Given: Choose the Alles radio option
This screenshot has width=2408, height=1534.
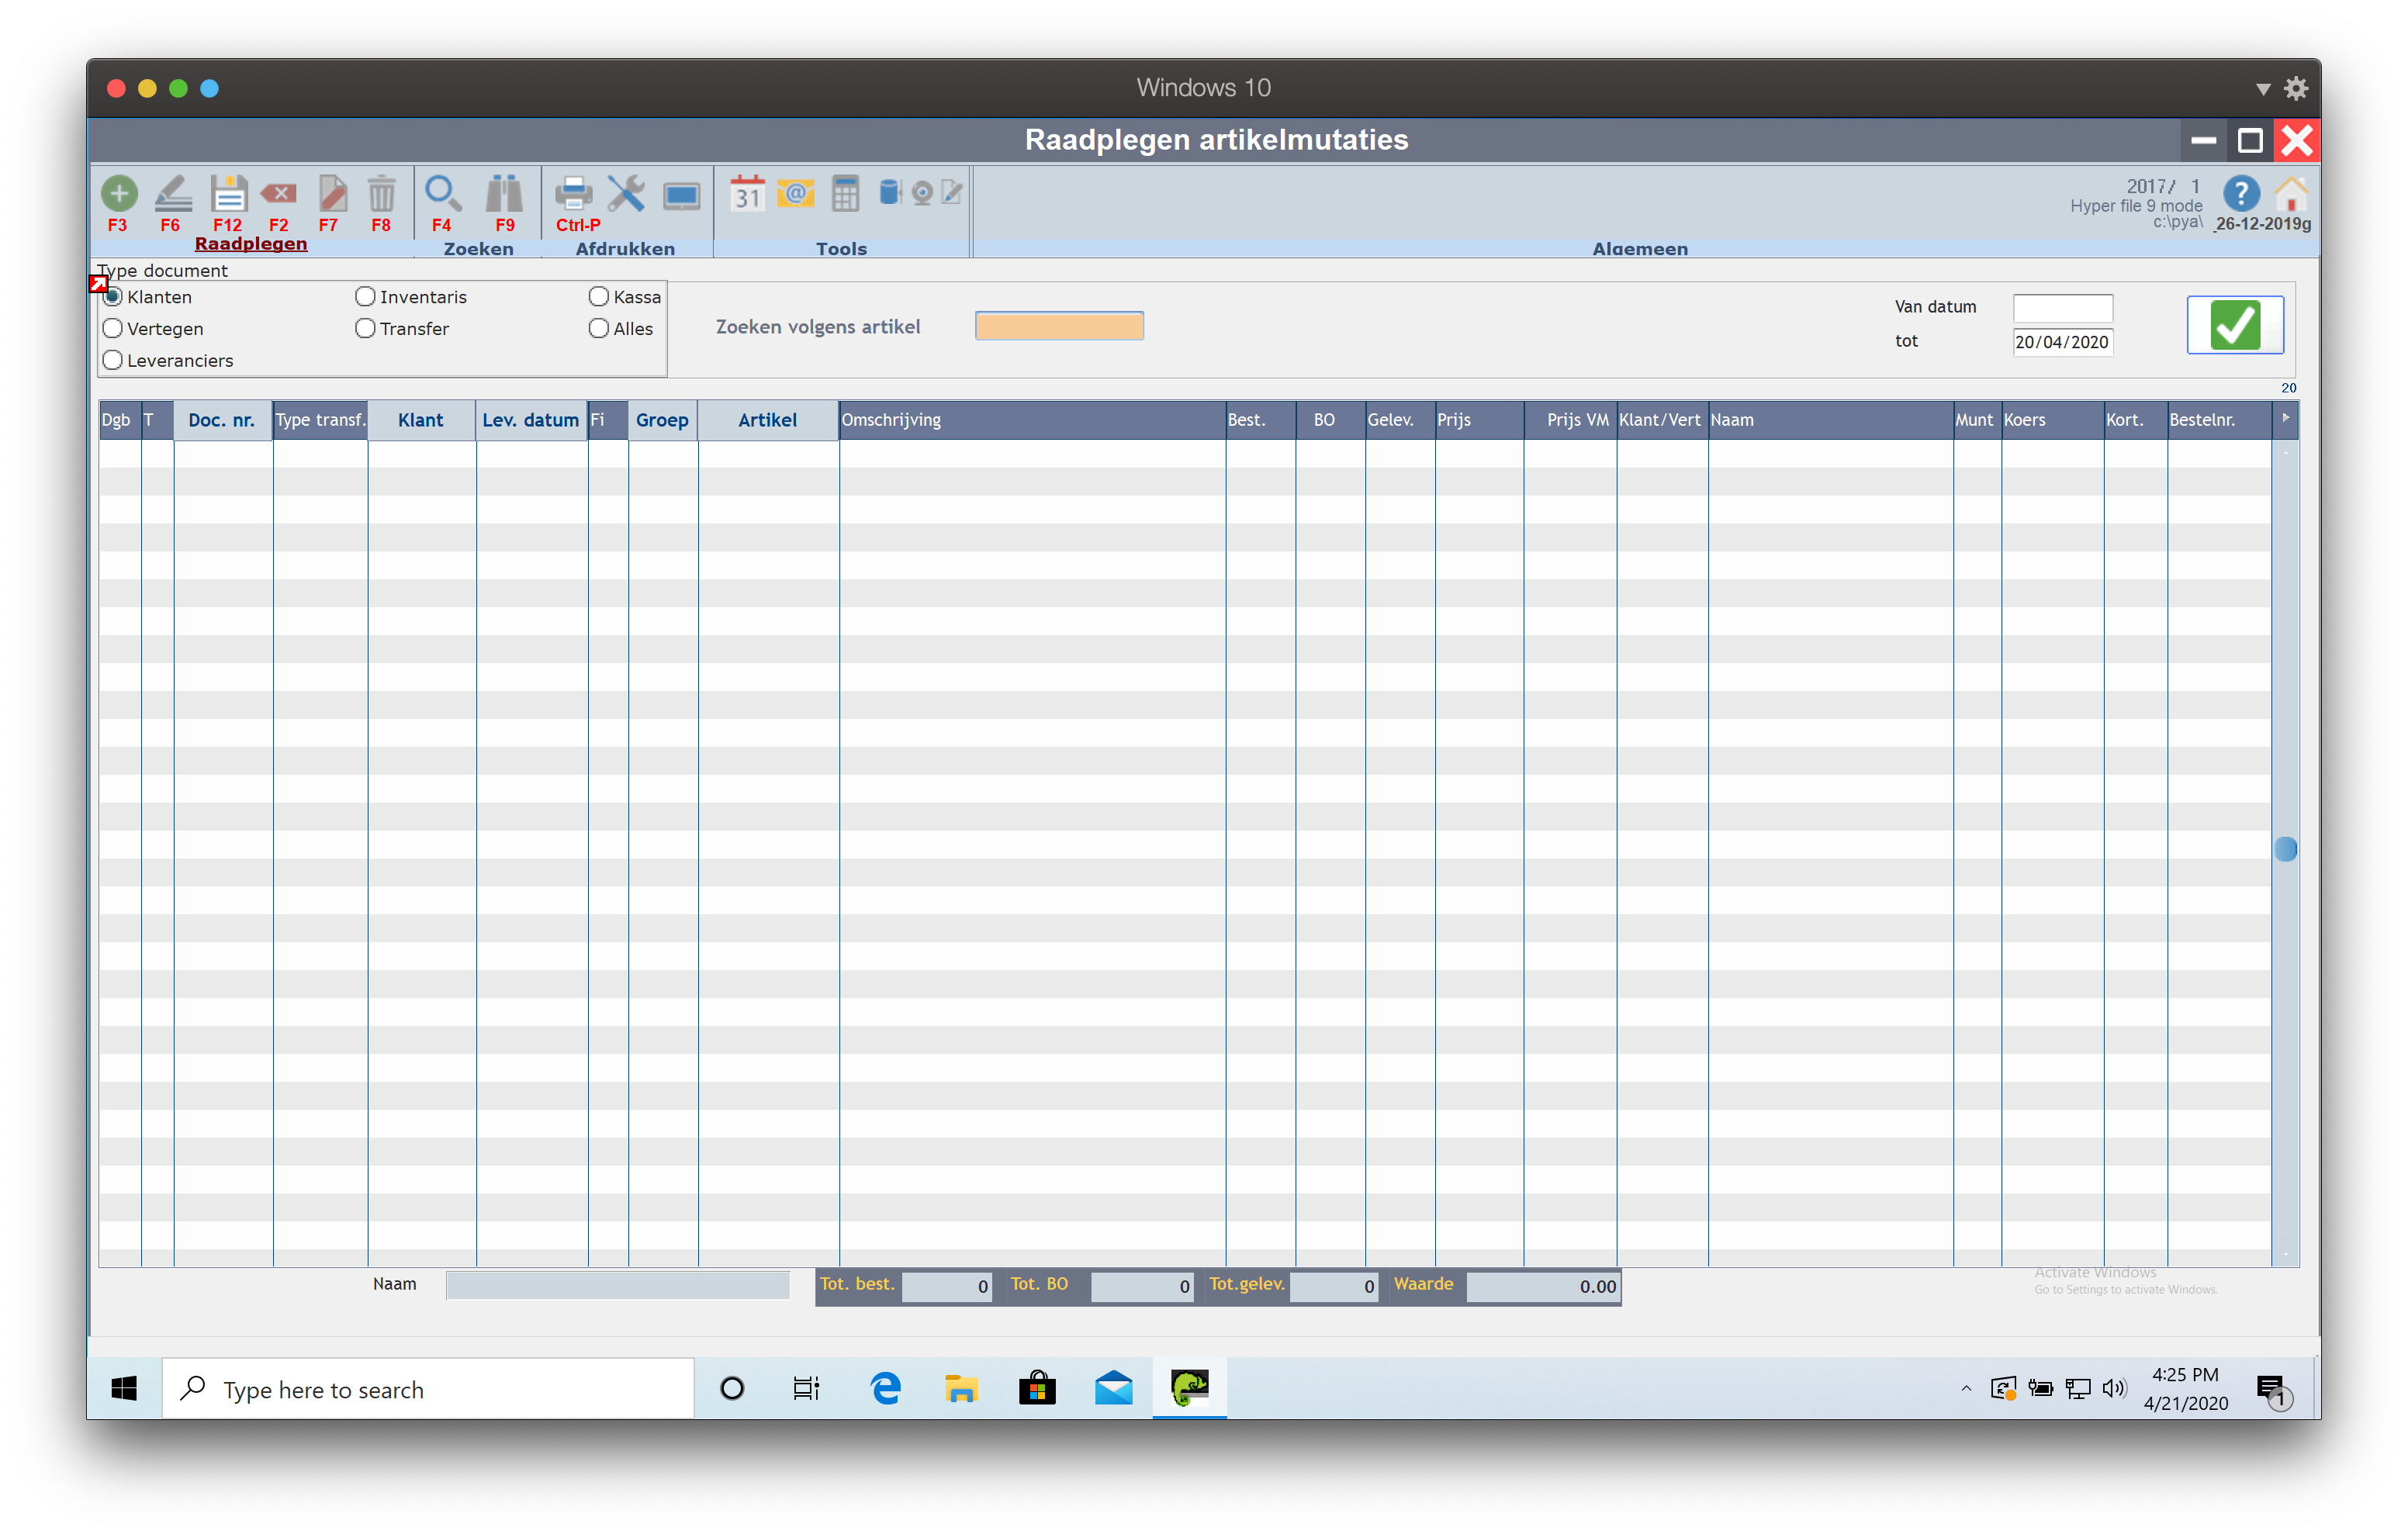Looking at the screenshot, I should tap(599, 329).
